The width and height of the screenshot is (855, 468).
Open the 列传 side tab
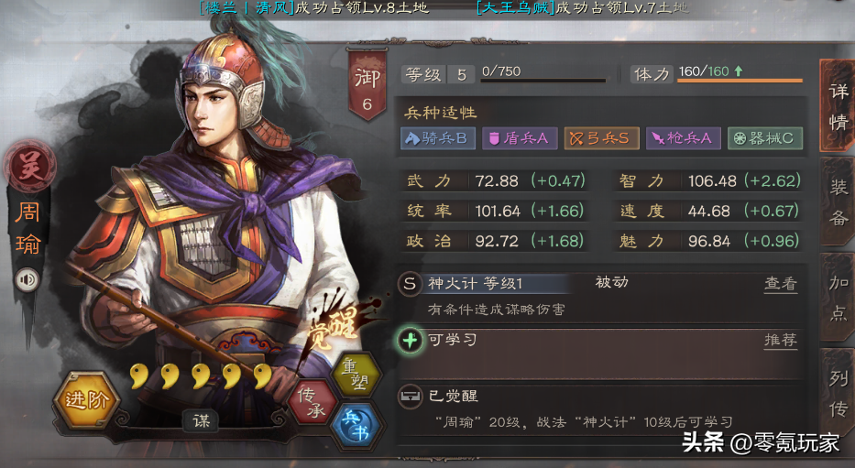(x=839, y=394)
